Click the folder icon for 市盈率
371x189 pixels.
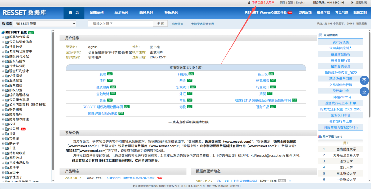pos(7,138)
